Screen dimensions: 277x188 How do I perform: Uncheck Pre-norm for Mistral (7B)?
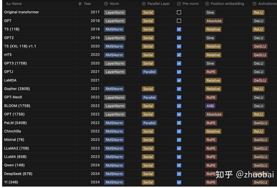click(179, 140)
